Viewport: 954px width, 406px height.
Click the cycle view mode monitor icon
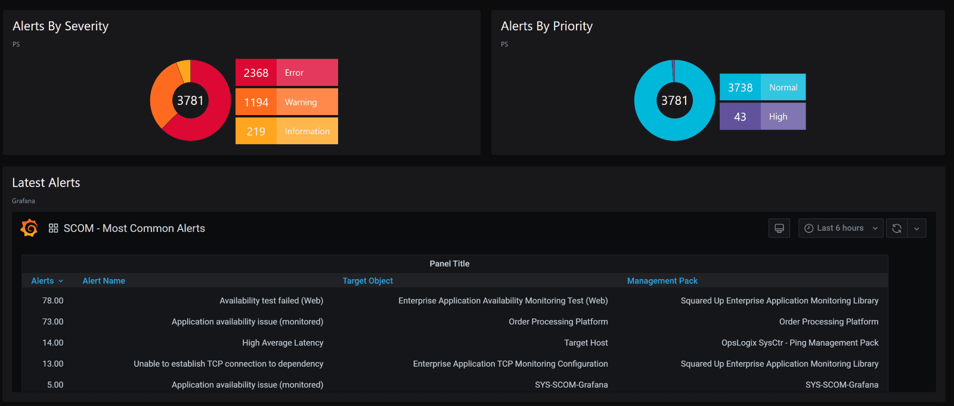pyautogui.click(x=779, y=228)
